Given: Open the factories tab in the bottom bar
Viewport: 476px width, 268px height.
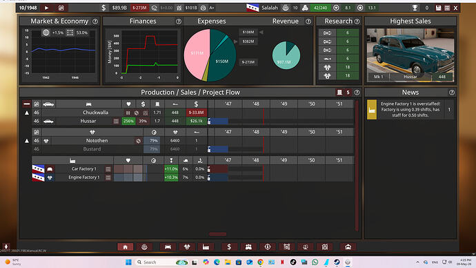Looking at the screenshot, I should (x=206, y=247).
